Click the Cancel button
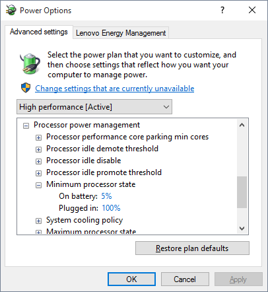 [185, 279]
